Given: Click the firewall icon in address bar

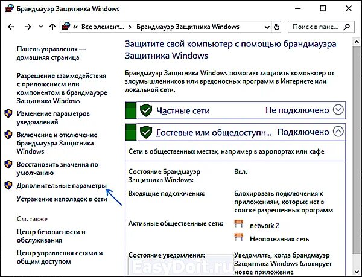Looking at the screenshot, I should (x=66, y=27).
